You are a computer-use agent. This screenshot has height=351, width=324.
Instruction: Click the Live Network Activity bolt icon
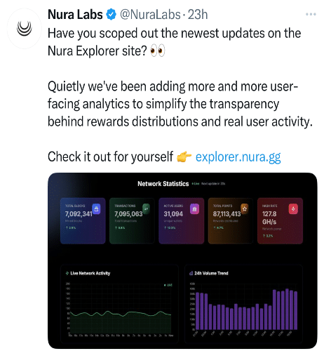coord(67,273)
